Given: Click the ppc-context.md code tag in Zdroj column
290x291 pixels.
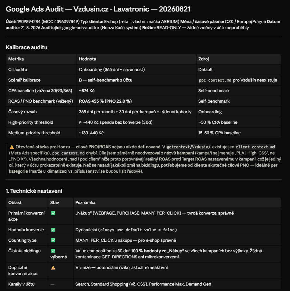Looking at the screenshot, I should (x=215, y=80).
